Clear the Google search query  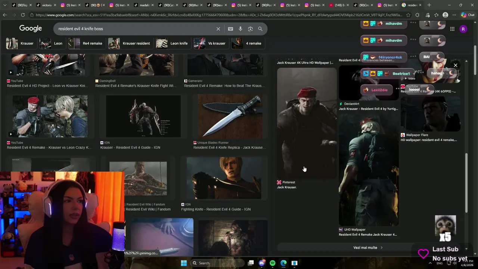(x=218, y=29)
